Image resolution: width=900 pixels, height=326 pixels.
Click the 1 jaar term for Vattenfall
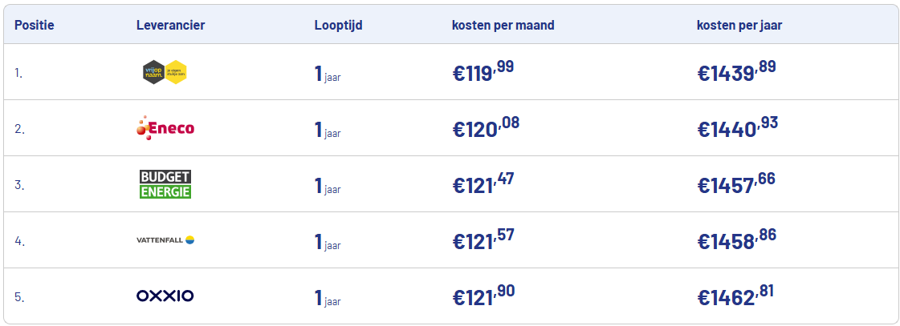pyautogui.click(x=328, y=241)
